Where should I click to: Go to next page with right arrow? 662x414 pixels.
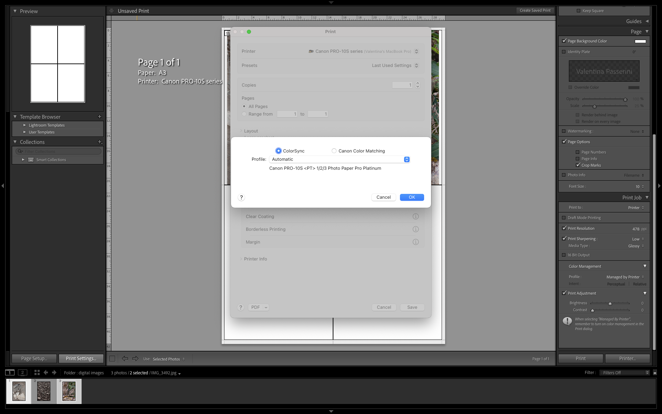point(136,359)
